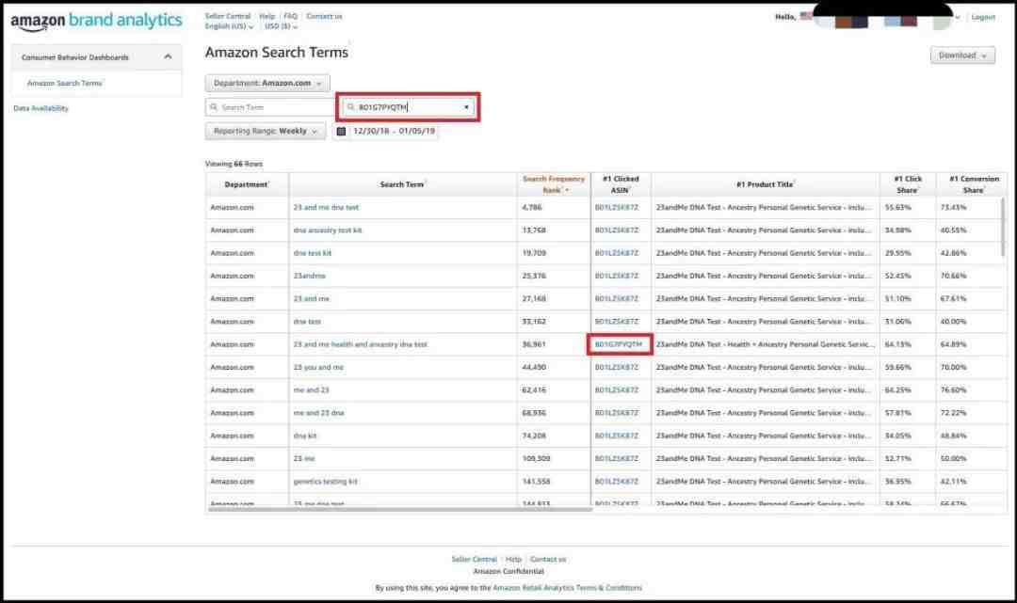
Task: Open Amazon Retail Analytics Terms & Conditions link
Action: (x=568, y=588)
